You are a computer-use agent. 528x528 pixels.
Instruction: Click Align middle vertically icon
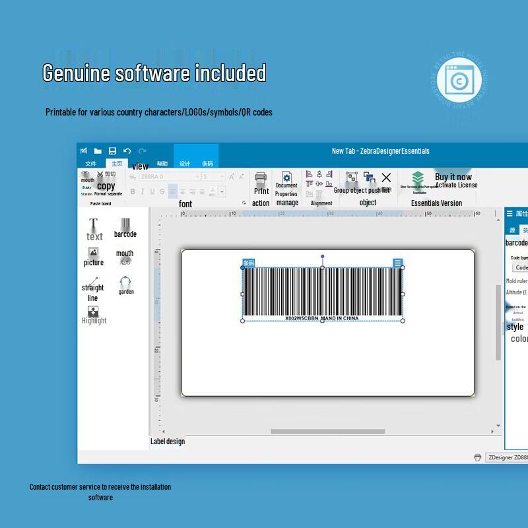[x=319, y=184]
